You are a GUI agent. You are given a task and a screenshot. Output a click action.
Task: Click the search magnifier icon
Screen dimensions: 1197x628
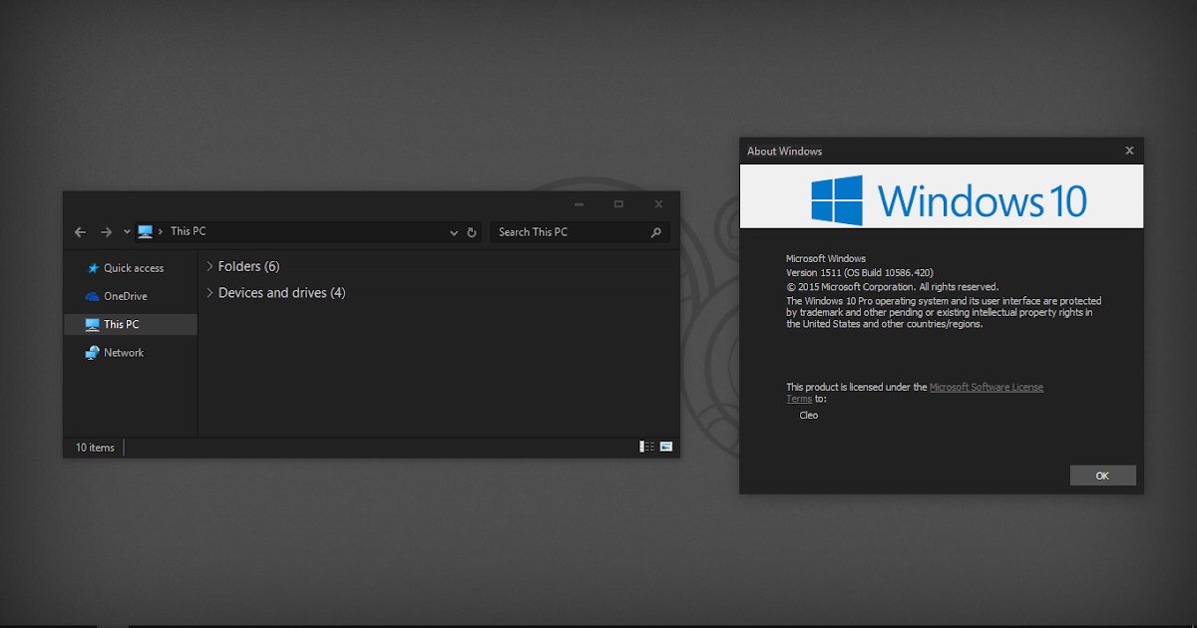655,232
